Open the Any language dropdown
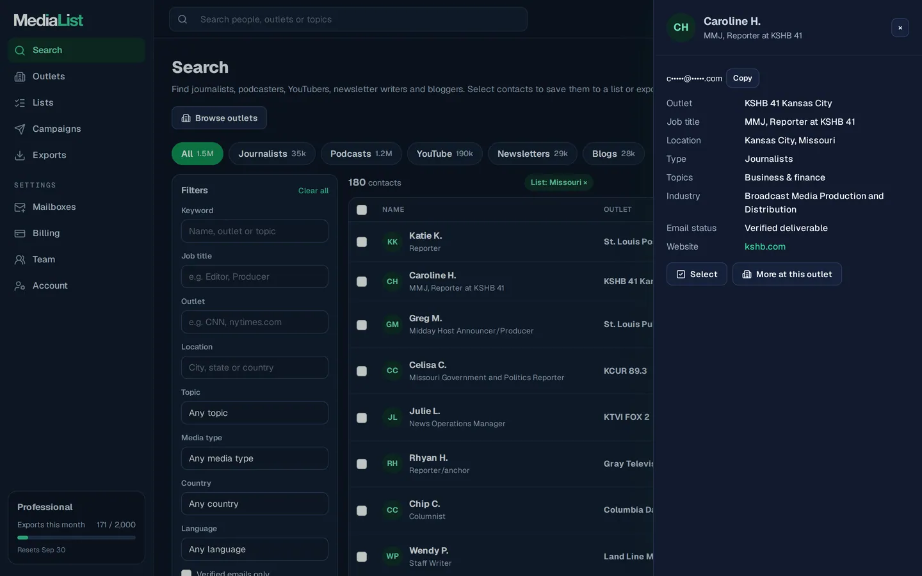 pyautogui.click(x=255, y=549)
